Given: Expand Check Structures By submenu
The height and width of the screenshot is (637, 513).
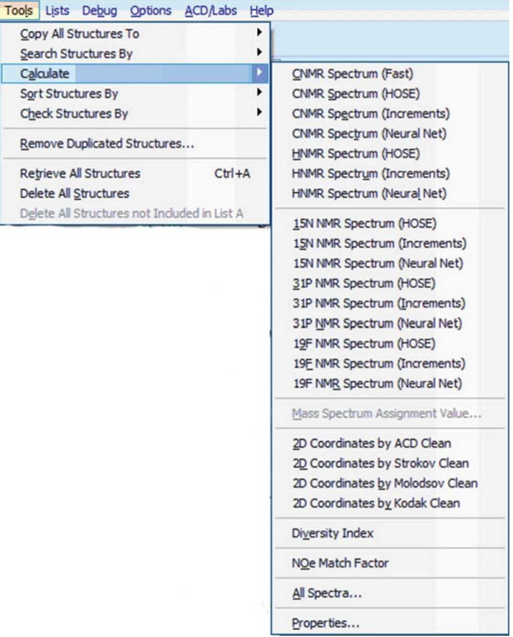Looking at the screenshot, I should (136, 114).
